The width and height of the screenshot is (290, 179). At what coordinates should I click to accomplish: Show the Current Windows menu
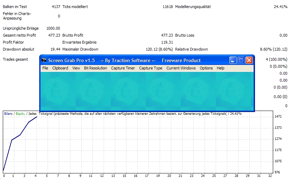pyautogui.click(x=181, y=68)
